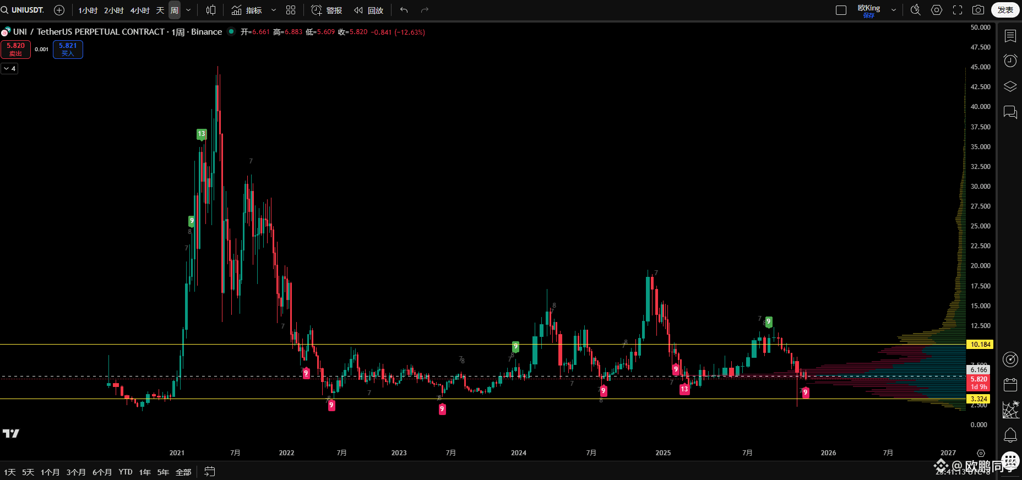Open the chart layout setup square icon

click(841, 10)
